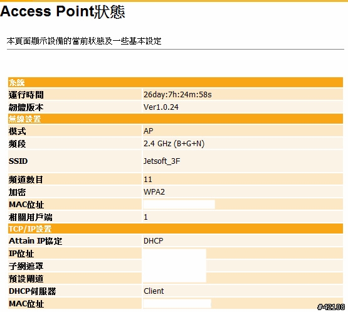Viewport: 348px width, 312px height.
Task: Click the DHCP伺服器 label
Action: pos(33,291)
